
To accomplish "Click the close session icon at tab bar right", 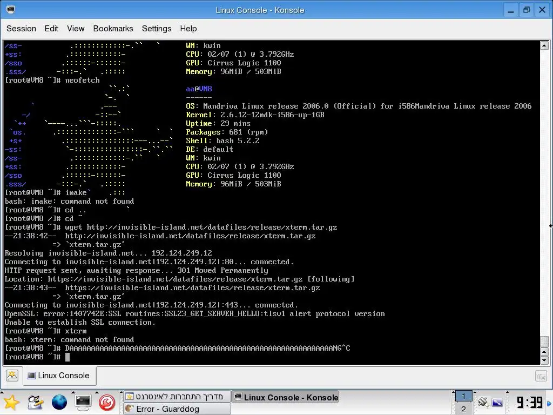I will tap(541, 376).
